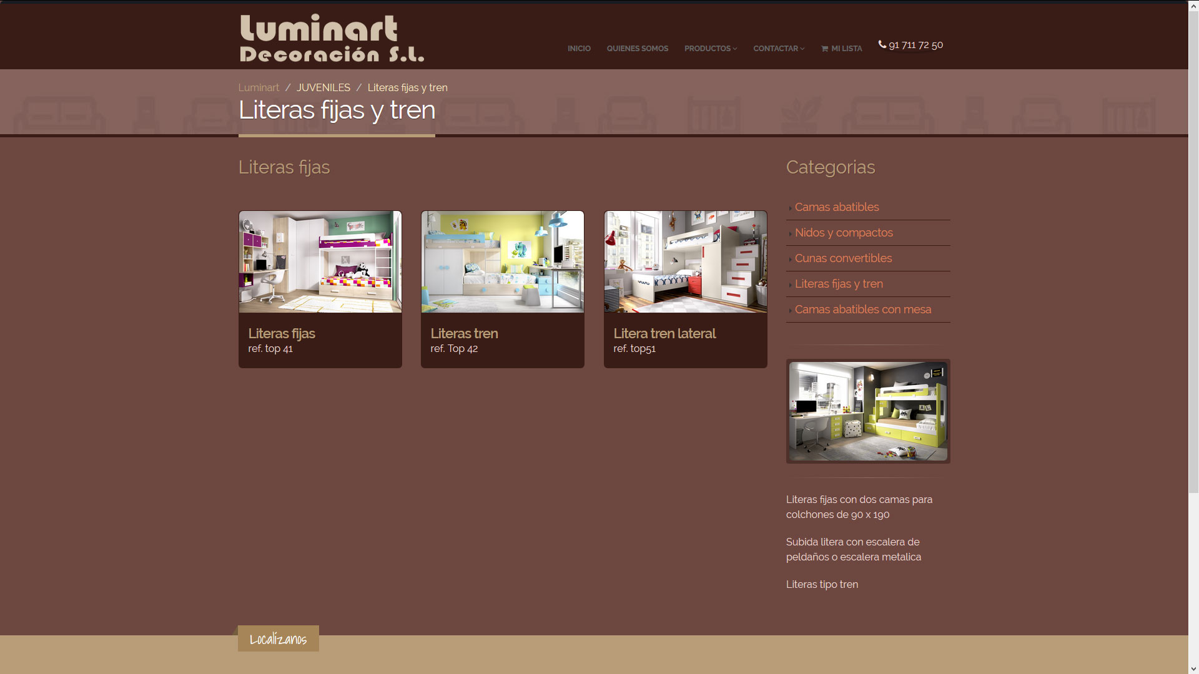Open the Quienes Somos menu item
1199x674 pixels.
pyautogui.click(x=637, y=49)
